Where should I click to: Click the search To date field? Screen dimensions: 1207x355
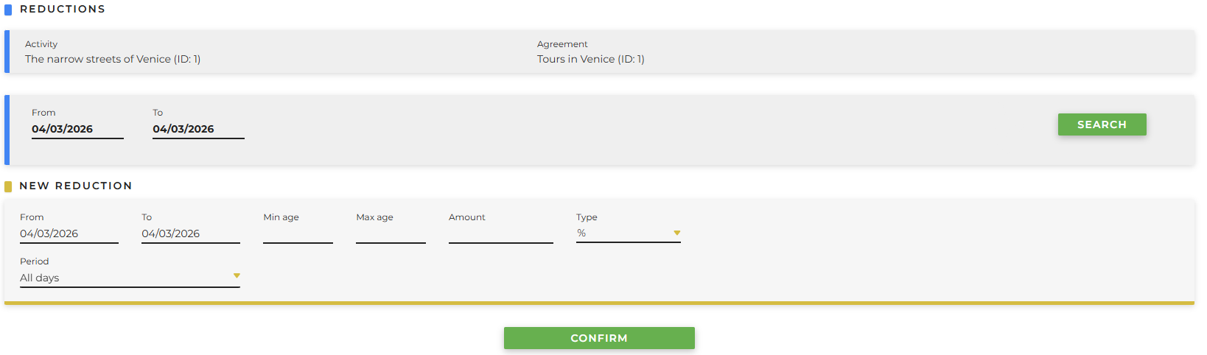tap(197, 129)
